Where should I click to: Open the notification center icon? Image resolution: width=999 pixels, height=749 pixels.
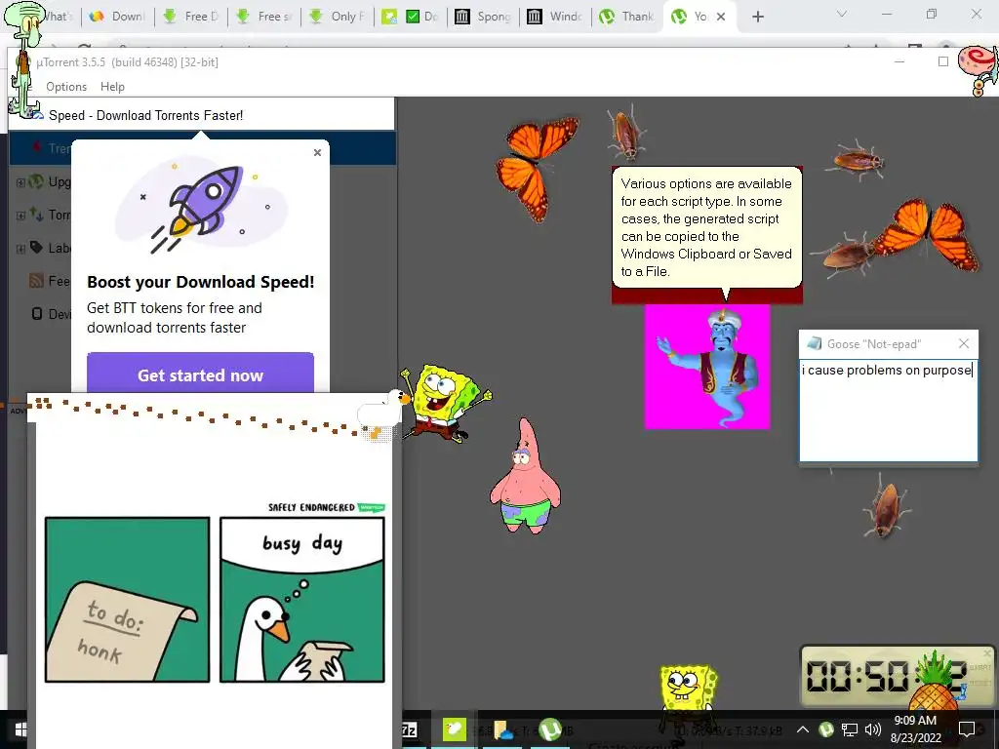(x=967, y=729)
